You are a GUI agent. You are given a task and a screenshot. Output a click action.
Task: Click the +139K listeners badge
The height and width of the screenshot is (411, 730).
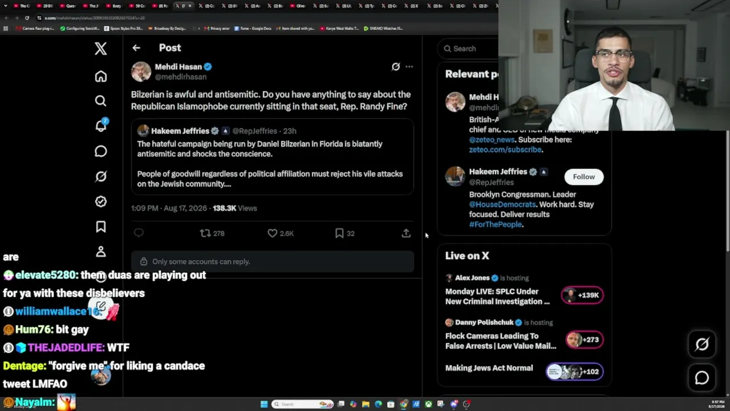pyautogui.click(x=582, y=295)
